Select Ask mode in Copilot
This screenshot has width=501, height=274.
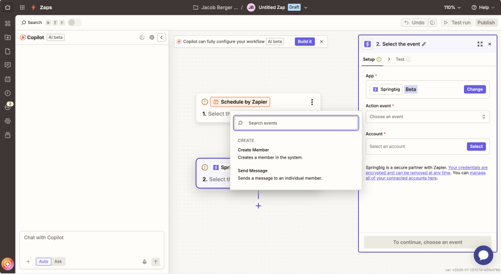pos(58,261)
